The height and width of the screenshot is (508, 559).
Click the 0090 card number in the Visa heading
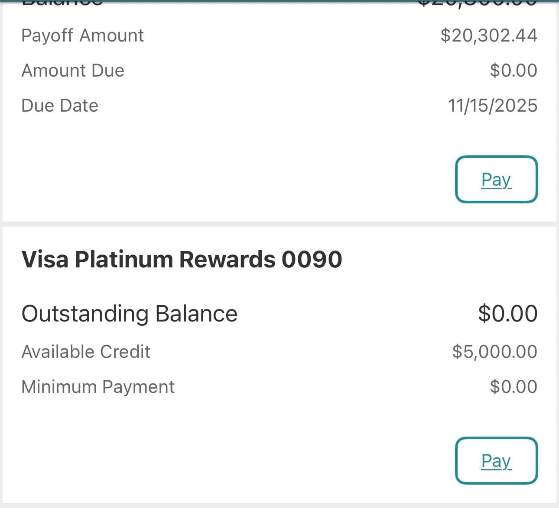click(312, 259)
